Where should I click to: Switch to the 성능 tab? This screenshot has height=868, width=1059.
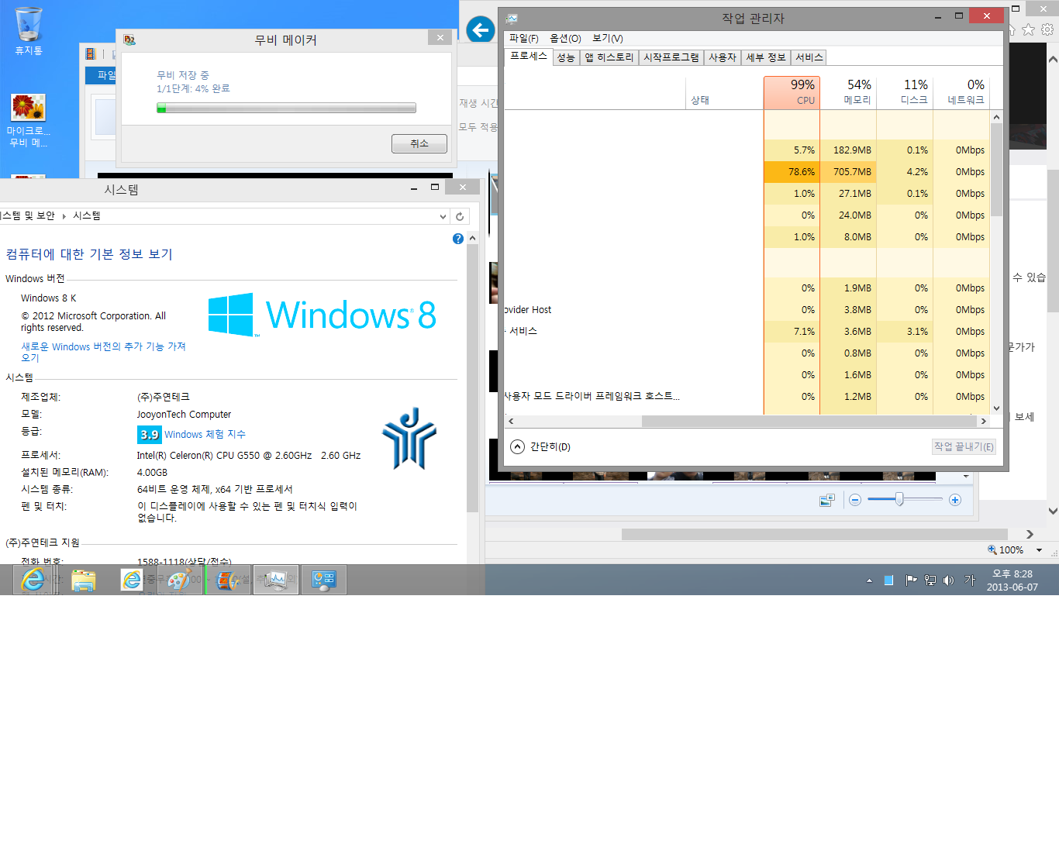click(566, 58)
